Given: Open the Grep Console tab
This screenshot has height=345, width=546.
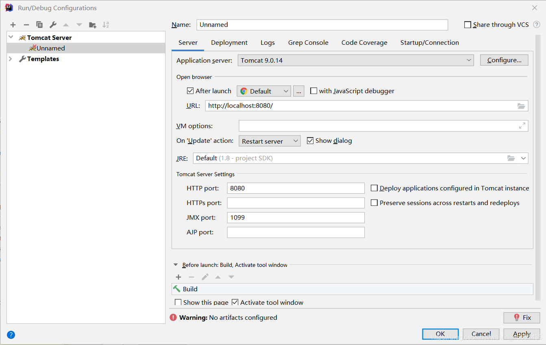Looking at the screenshot, I should point(308,43).
